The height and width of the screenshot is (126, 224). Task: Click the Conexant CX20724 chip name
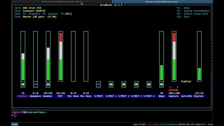click(34, 11)
